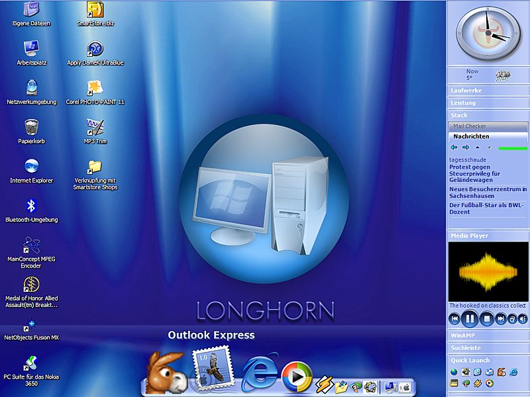This screenshot has width=530, height=397.
Task: Launch Media Player icon in Quick Launch second row
Action: coord(489,383)
